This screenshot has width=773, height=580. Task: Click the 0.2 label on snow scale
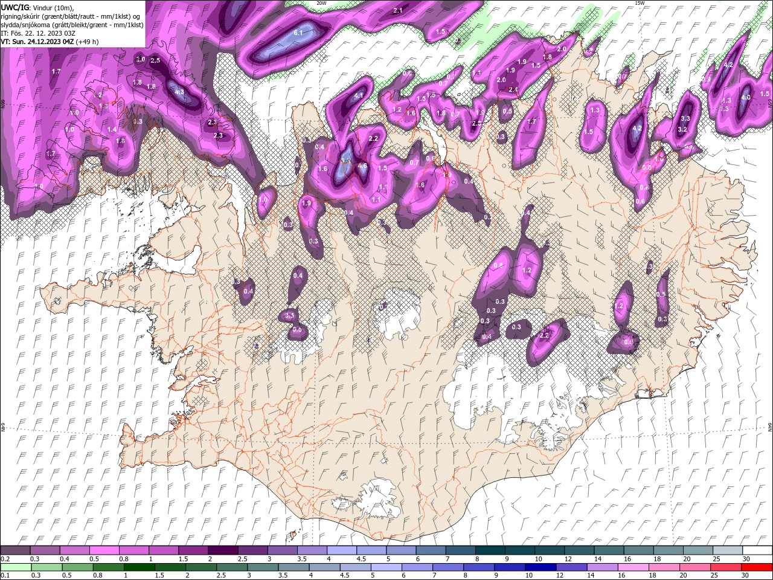[5, 559]
